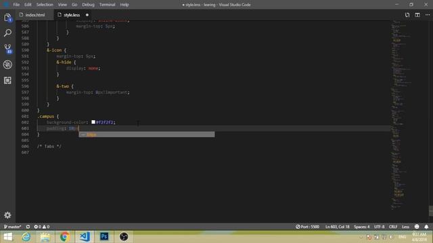
Task: Click the .campus selector on line 601
Action: tap(46, 116)
